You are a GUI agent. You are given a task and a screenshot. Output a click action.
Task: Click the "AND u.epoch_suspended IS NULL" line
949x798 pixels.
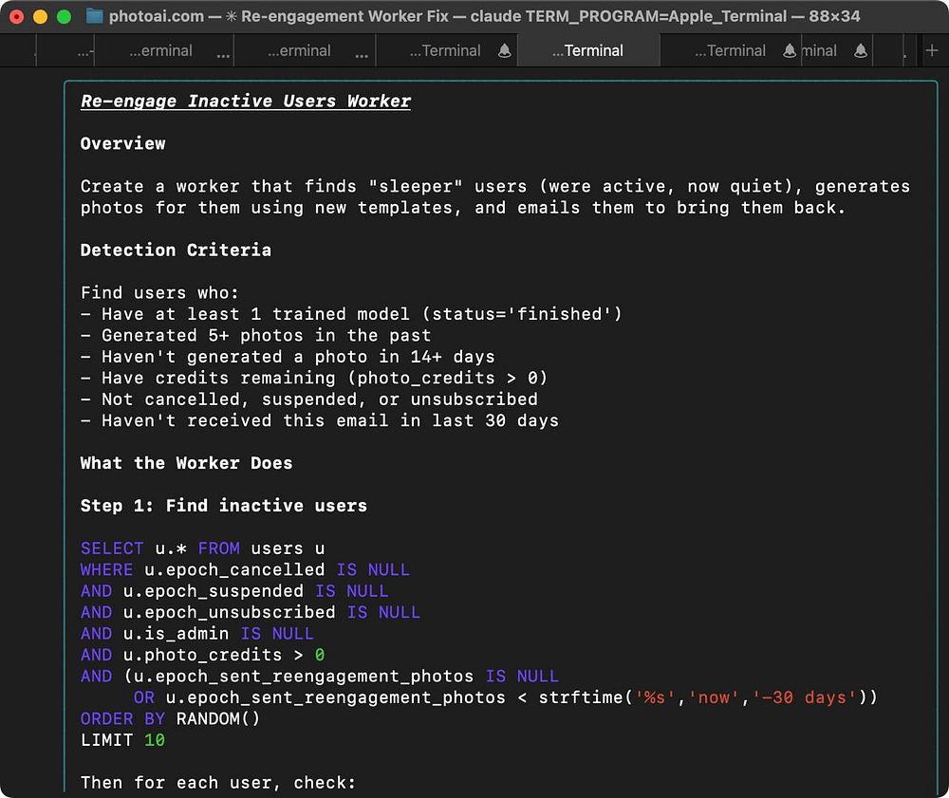(234, 590)
